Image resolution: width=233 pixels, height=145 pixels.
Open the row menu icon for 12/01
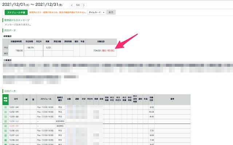point(5,107)
